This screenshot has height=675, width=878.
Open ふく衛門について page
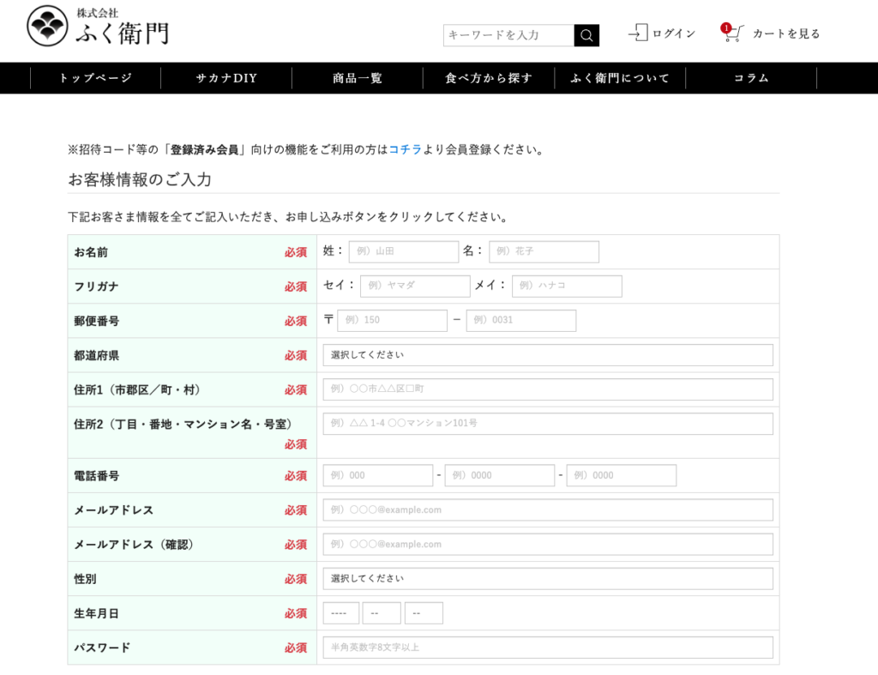(620, 78)
